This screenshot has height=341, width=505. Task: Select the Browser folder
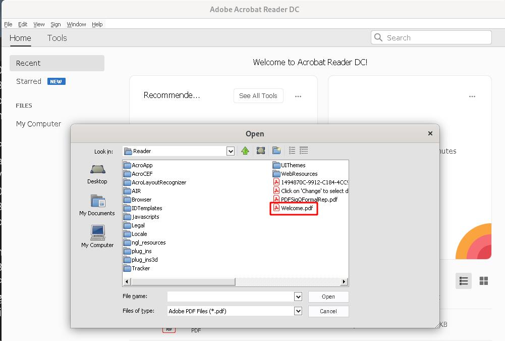138,200
